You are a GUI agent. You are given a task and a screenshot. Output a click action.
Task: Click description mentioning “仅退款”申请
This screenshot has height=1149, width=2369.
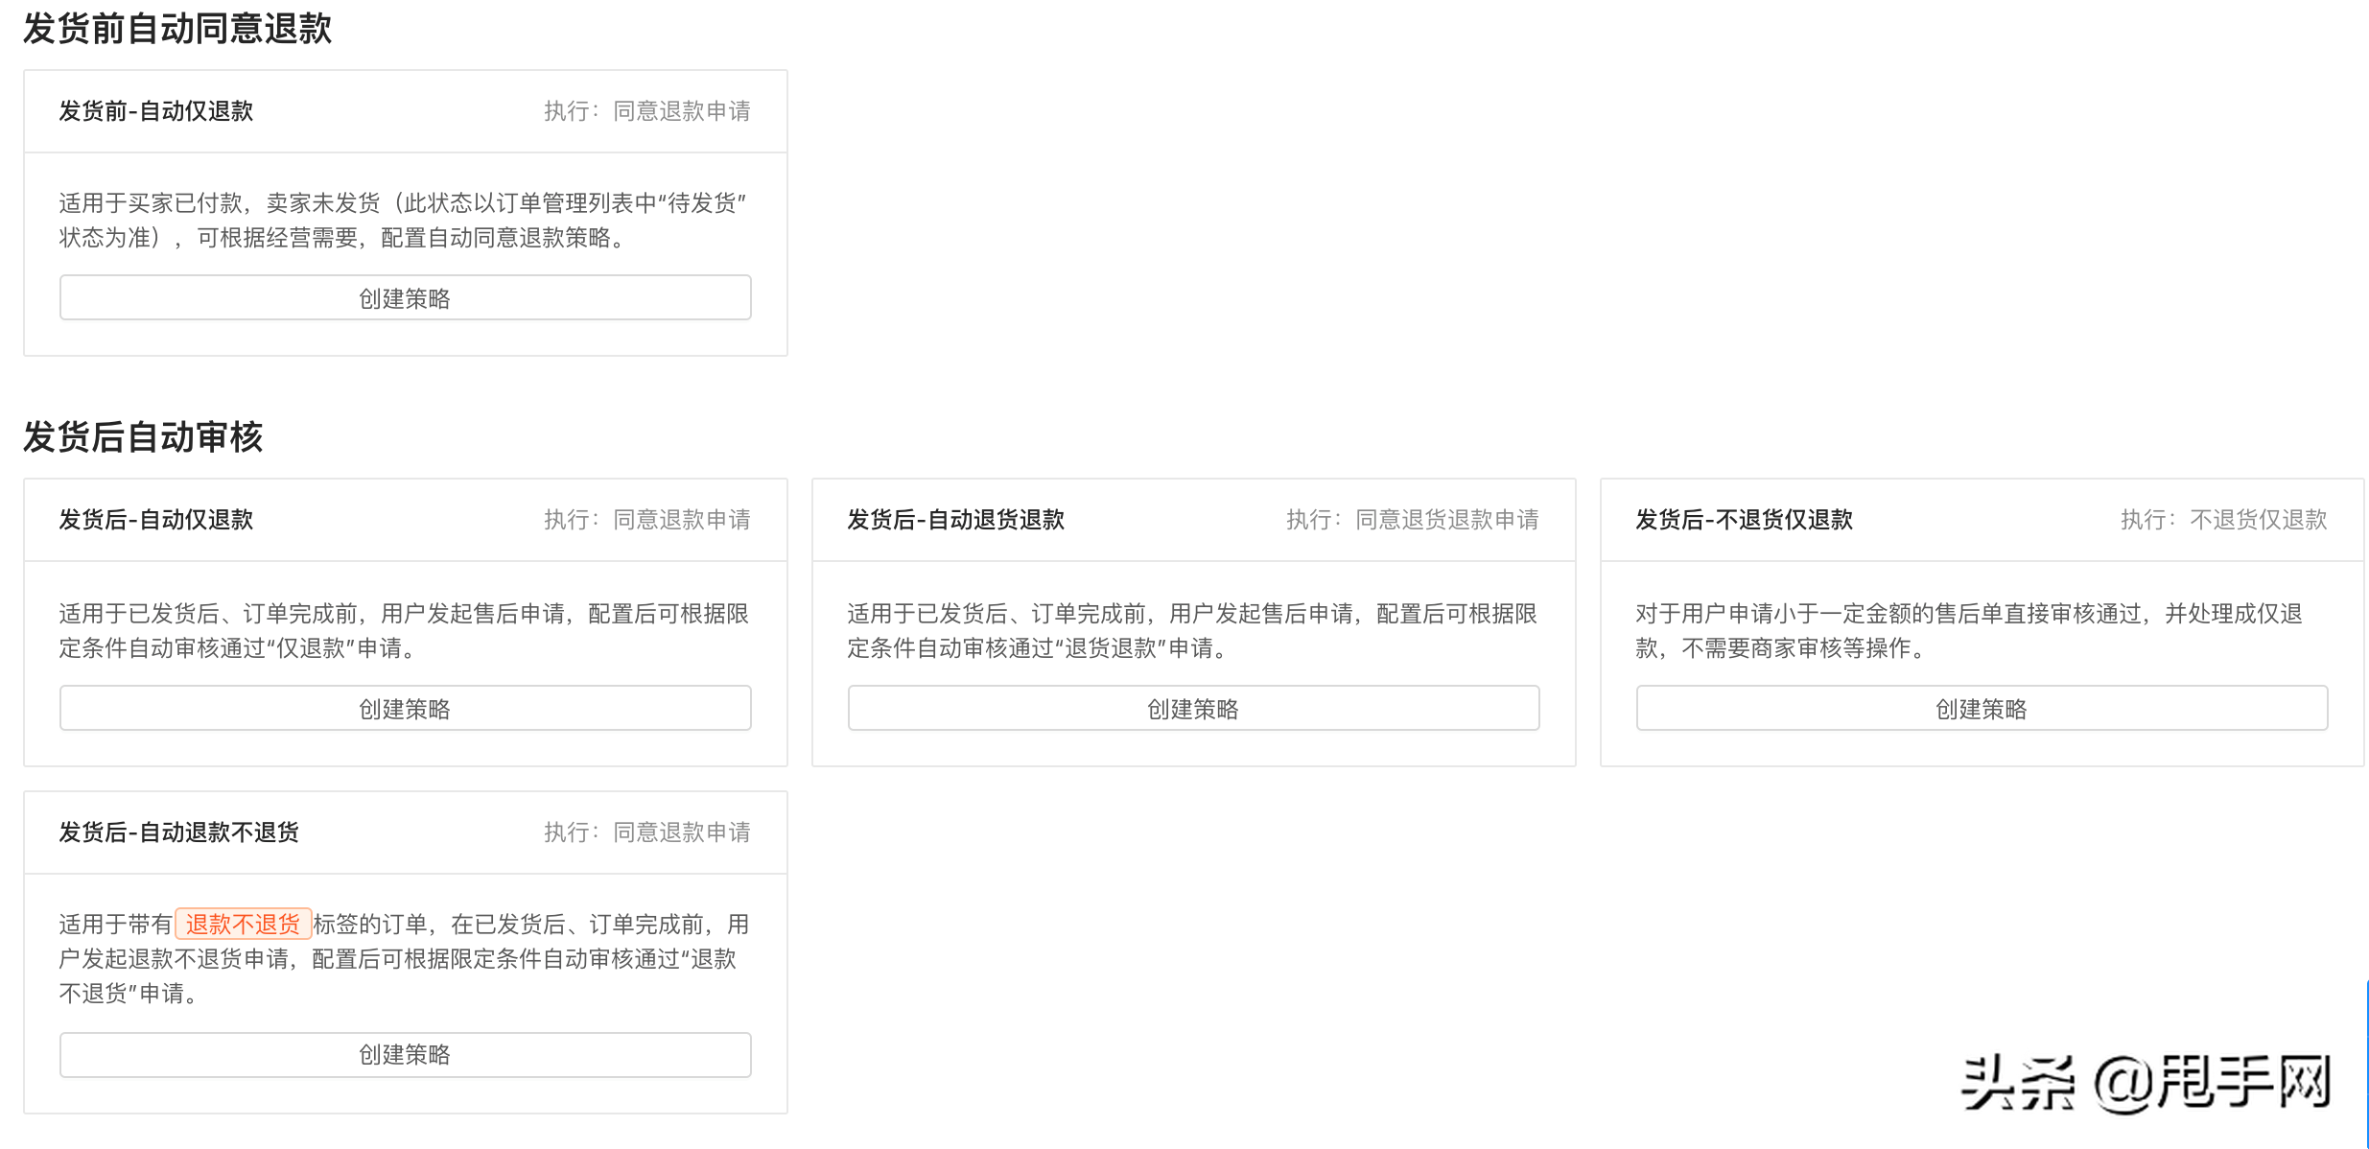click(x=404, y=630)
